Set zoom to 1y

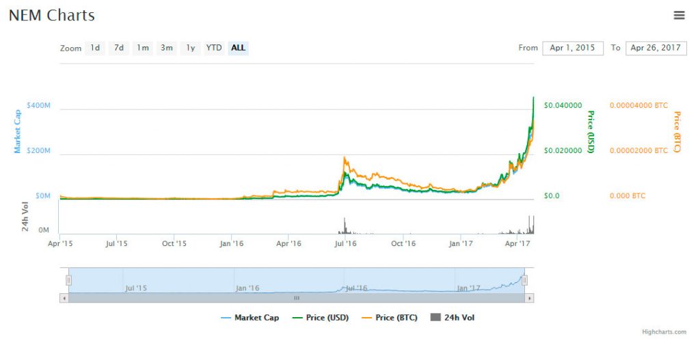[191, 48]
